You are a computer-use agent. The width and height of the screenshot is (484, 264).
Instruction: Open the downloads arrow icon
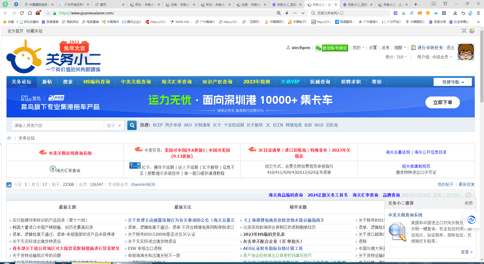click(x=455, y=13)
